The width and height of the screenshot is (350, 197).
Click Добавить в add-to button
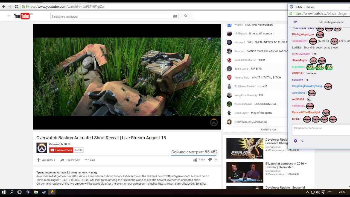[46, 160]
